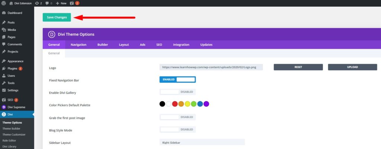Select the General sub-tab

tap(54, 53)
